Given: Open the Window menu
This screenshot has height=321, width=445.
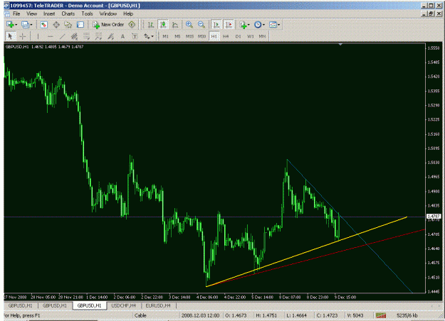Looking at the screenshot, I should click(x=108, y=13).
